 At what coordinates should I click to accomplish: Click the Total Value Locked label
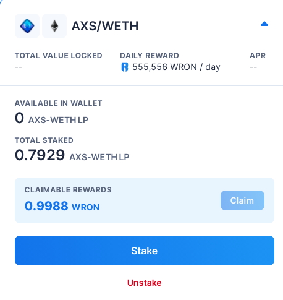point(59,56)
